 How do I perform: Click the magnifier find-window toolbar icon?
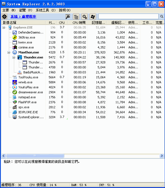tap(68, 17)
